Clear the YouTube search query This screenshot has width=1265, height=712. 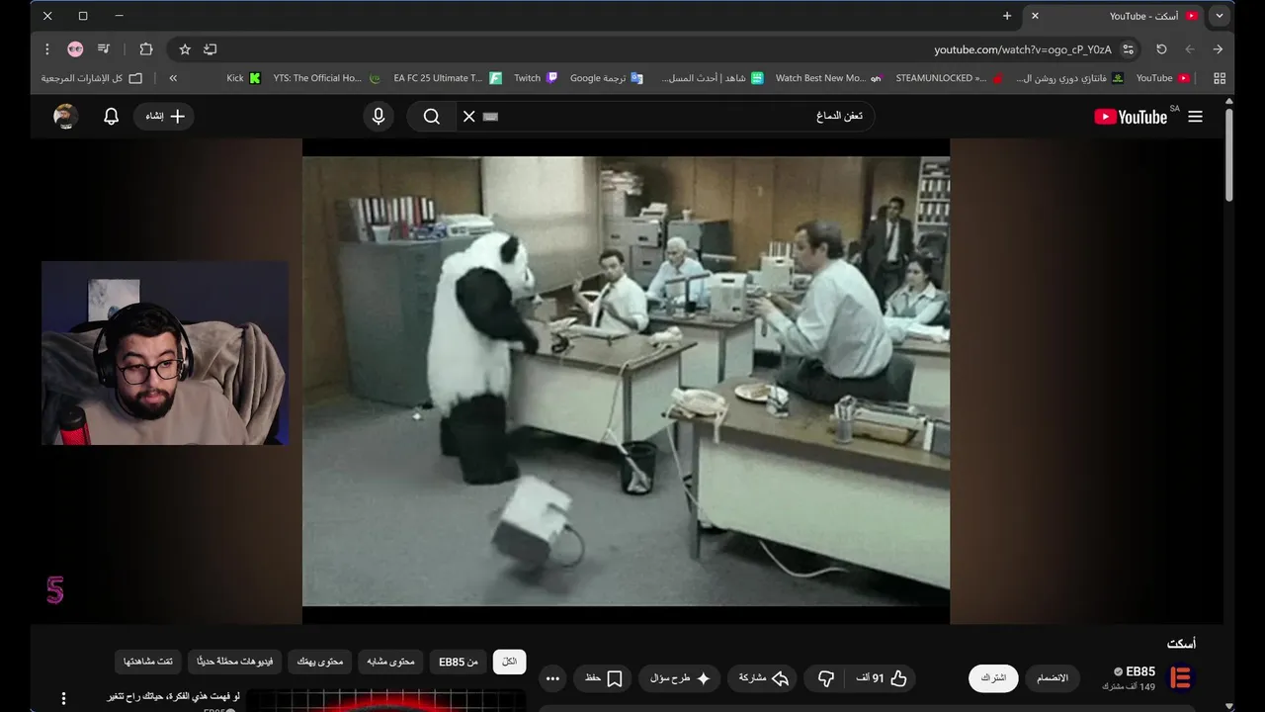[468, 117]
